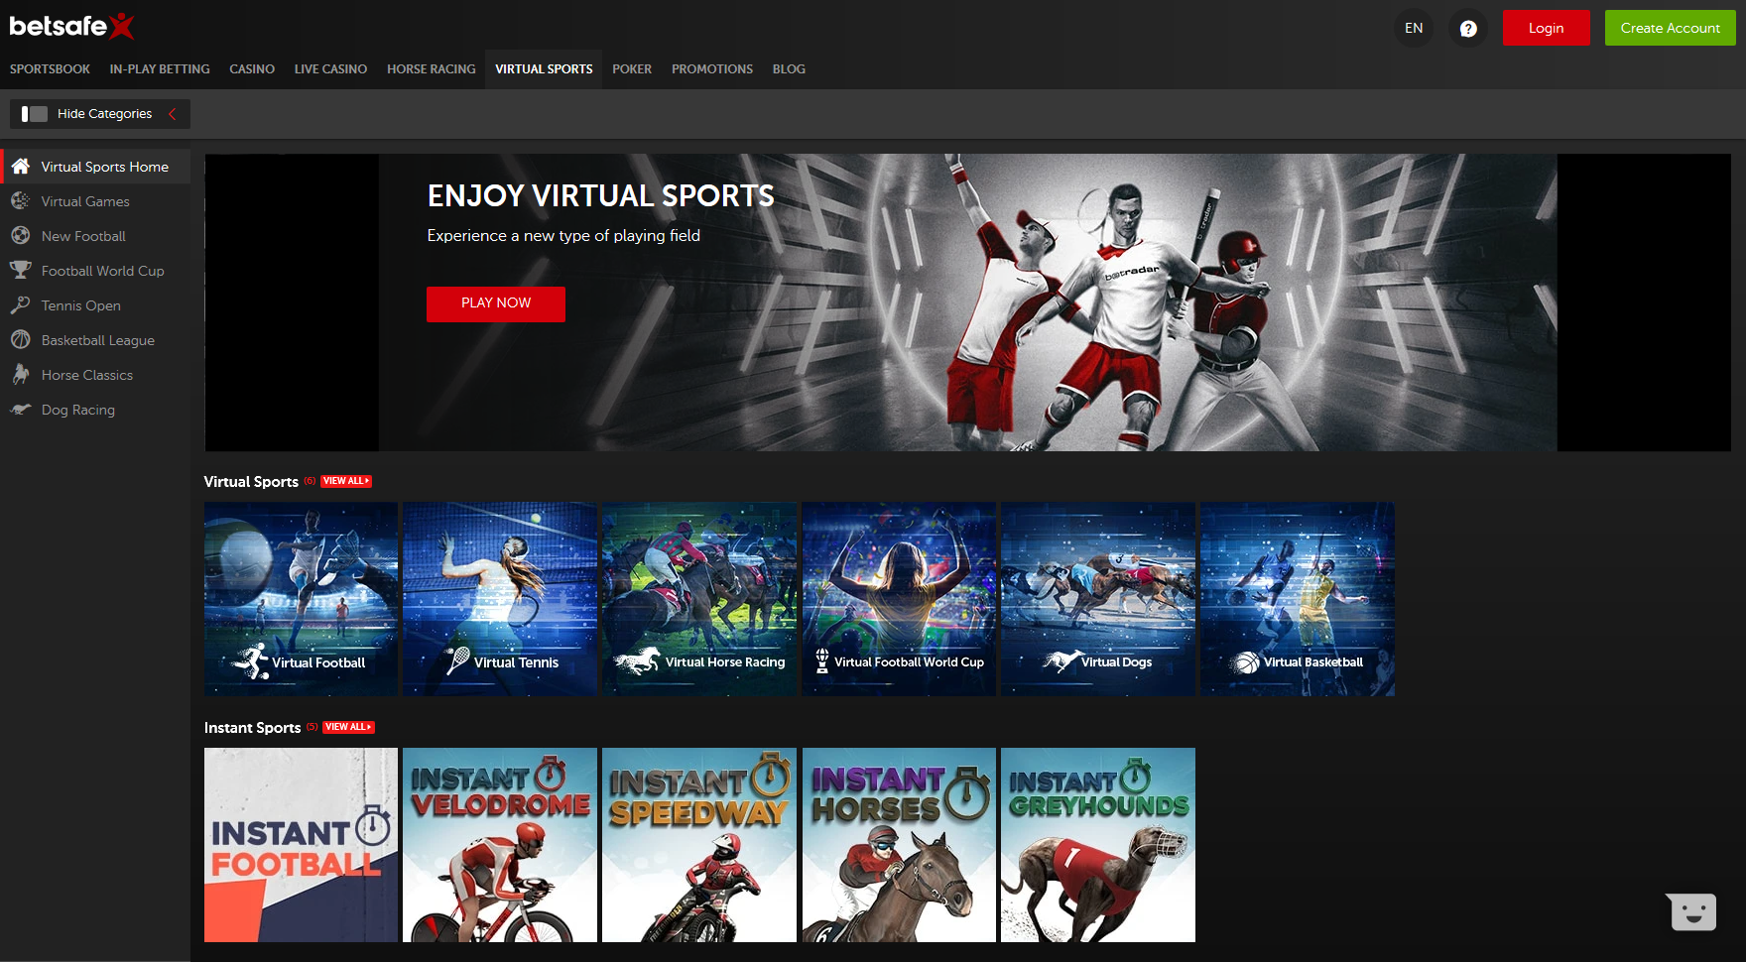Launch the Instant Greyhounds game
1746x962 pixels.
[x=1098, y=845]
